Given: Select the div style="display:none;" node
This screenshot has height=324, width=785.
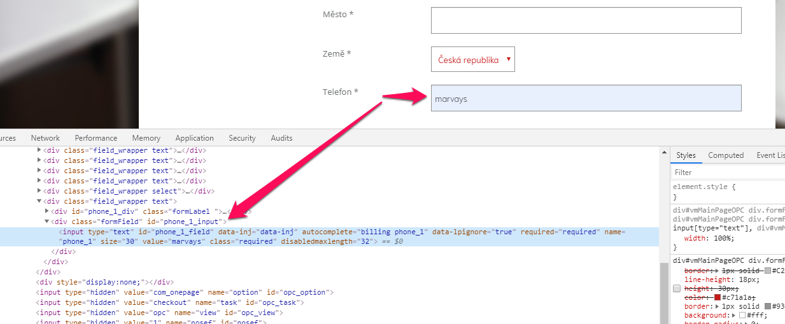Looking at the screenshot, I should 106,282.
